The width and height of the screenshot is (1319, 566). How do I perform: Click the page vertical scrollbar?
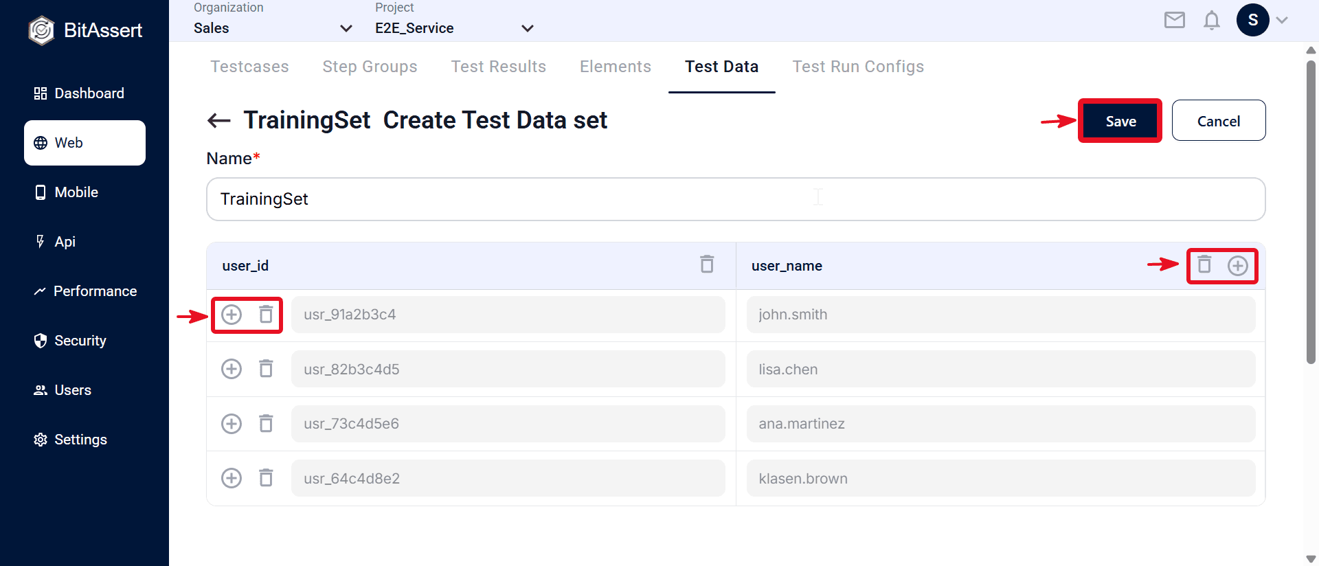pos(1311,212)
